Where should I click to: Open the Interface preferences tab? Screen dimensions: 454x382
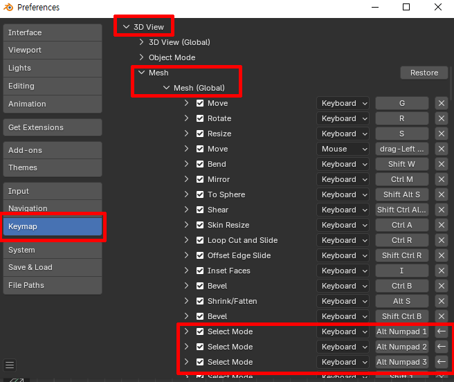[53, 33]
